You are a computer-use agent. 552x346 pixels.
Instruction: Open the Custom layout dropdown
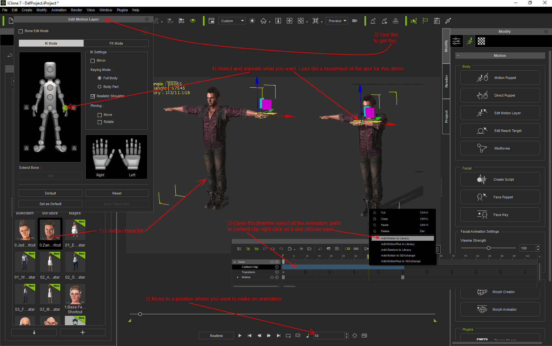coord(232,21)
